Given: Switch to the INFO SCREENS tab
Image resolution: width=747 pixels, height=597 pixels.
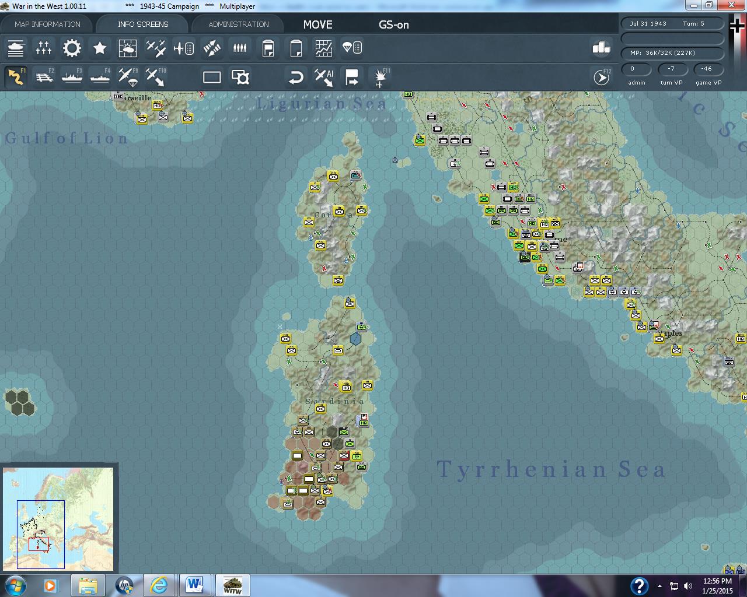Looking at the screenshot, I should (143, 24).
